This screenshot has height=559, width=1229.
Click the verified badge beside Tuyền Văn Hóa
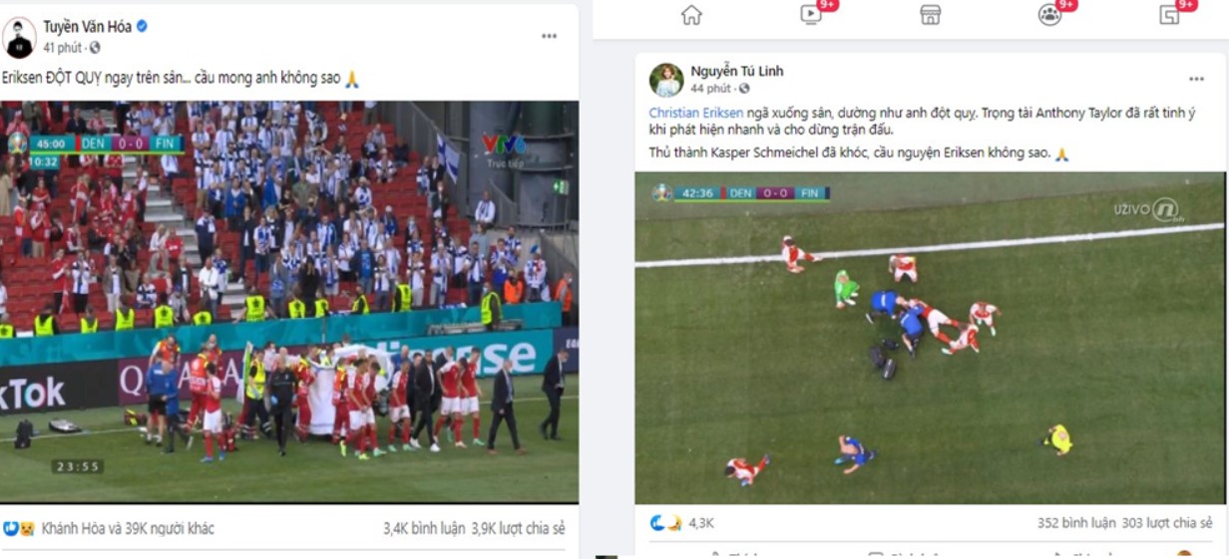pyautogui.click(x=142, y=27)
